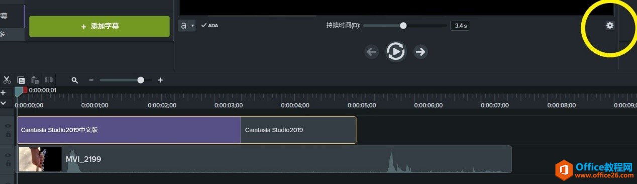This screenshot has width=637, height=184.
Task: Hide the caption track with eye icon
Action: 8,126
